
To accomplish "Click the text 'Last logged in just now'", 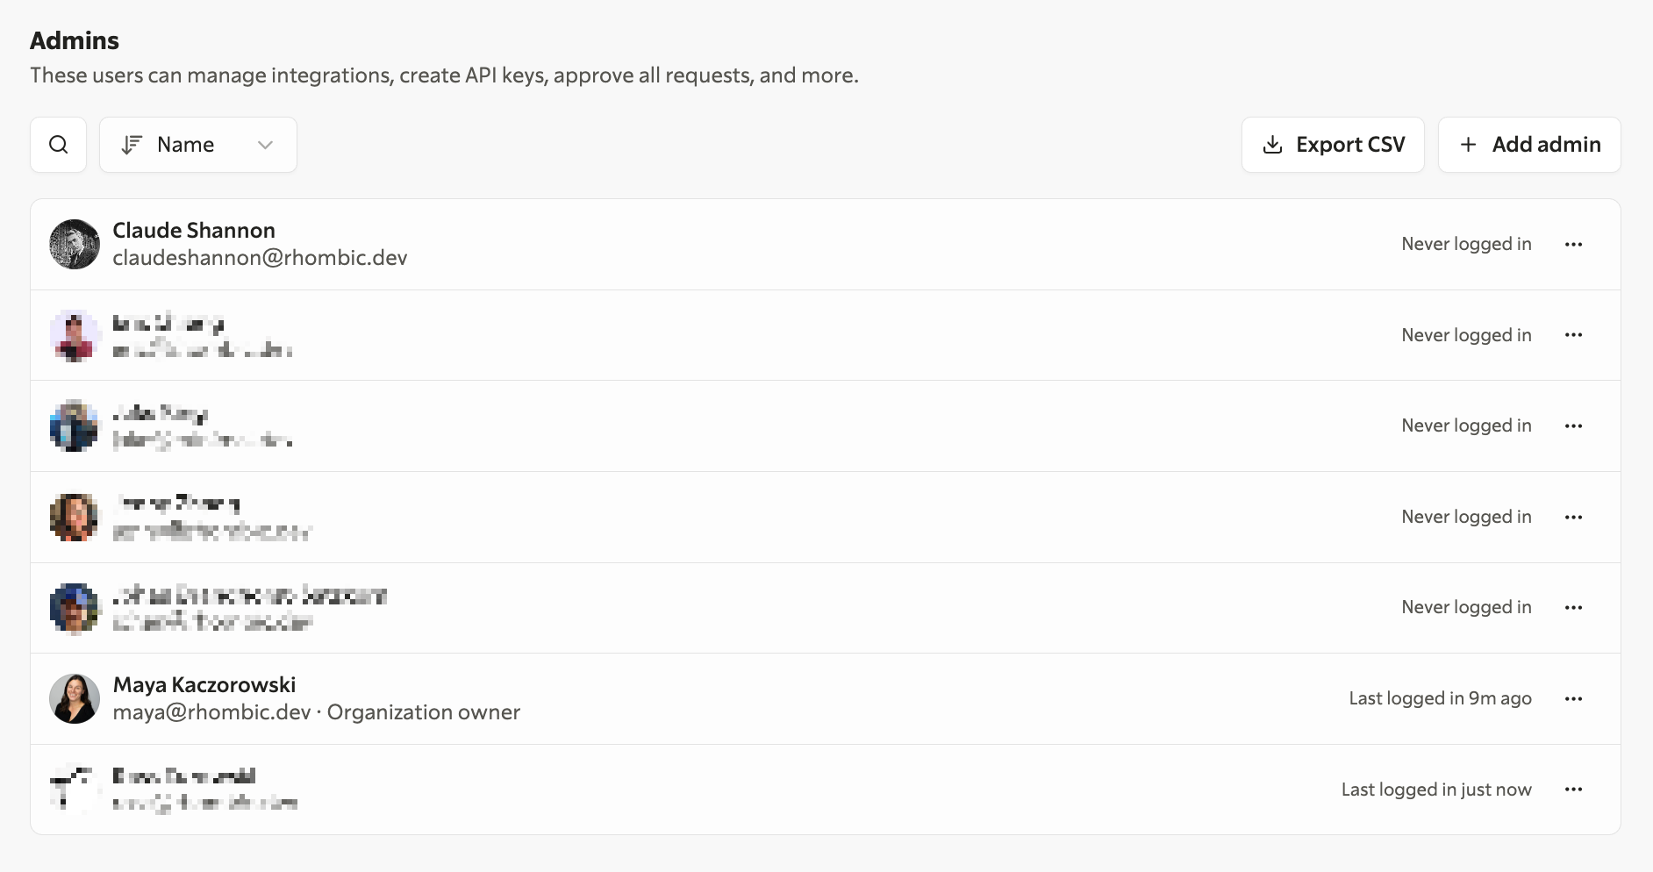I will pyautogui.click(x=1436, y=790).
